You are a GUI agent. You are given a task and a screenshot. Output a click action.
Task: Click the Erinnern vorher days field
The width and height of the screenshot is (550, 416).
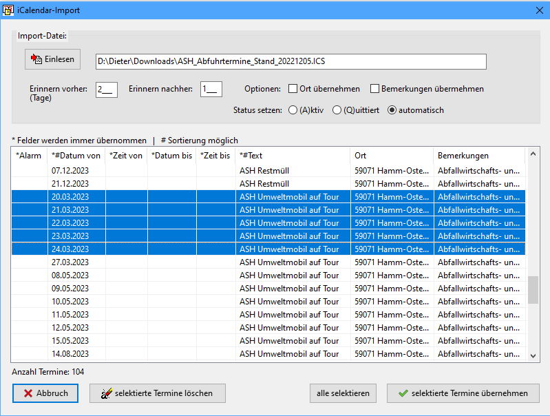(106, 90)
